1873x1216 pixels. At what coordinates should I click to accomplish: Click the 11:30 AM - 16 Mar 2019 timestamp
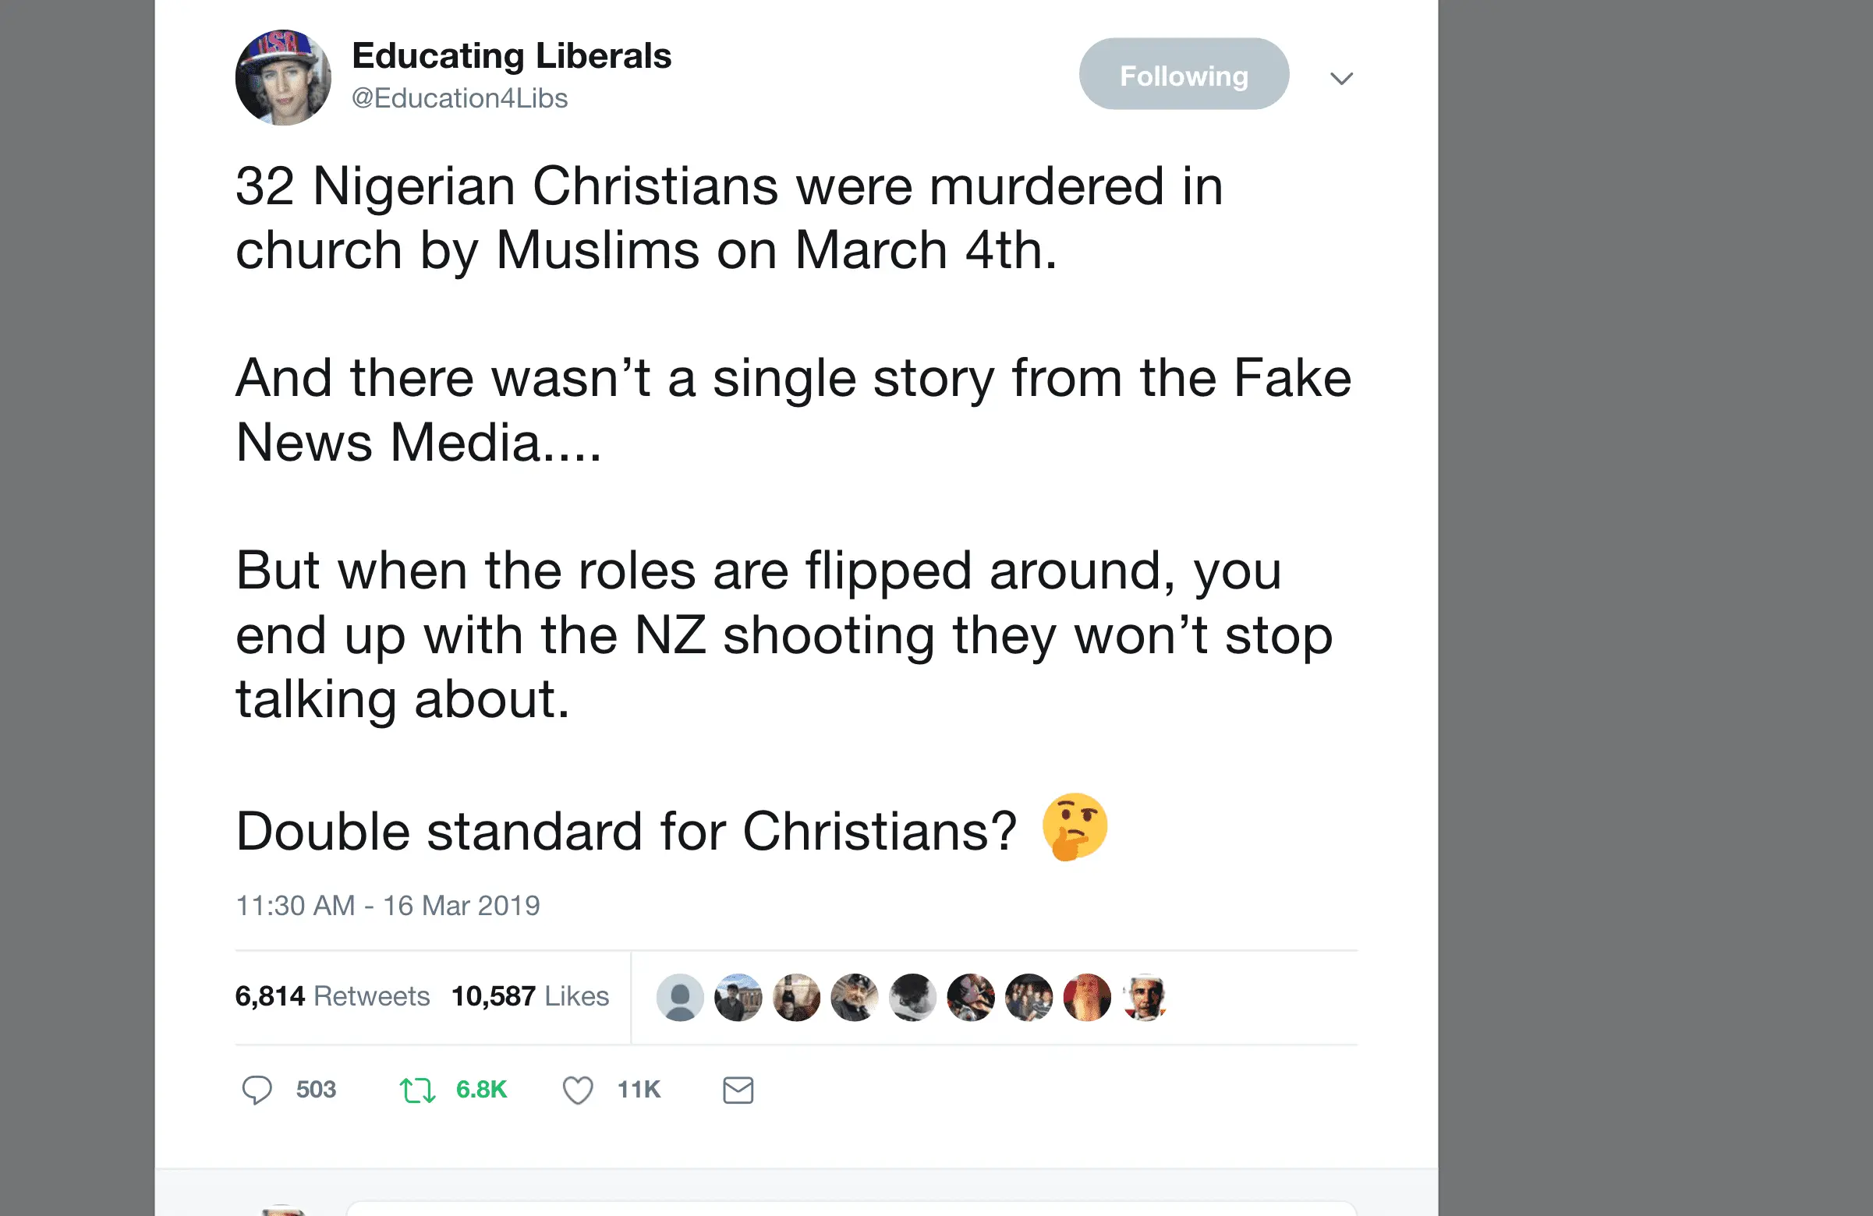point(388,905)
